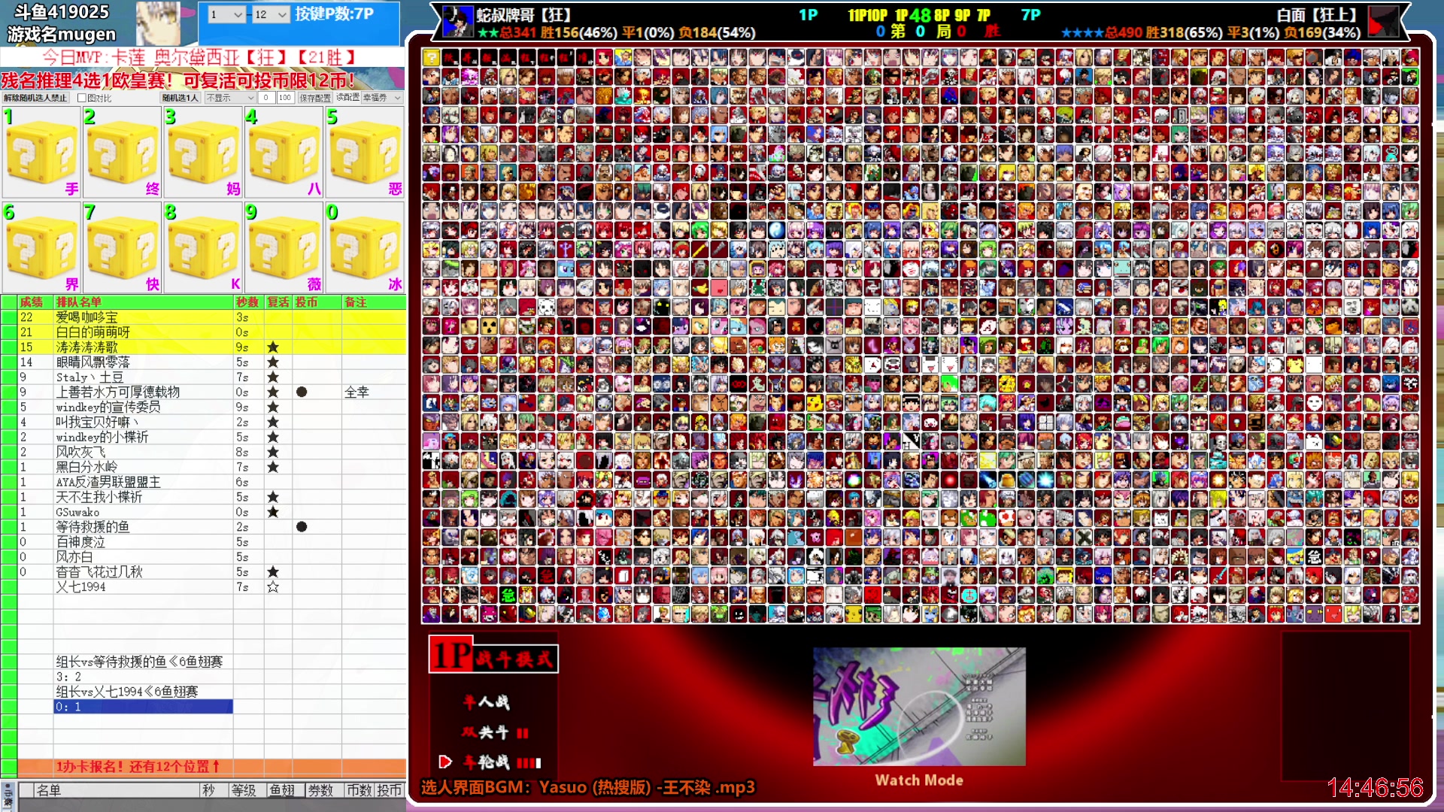The height and width of the screenshot is (812, 1444).
Task: Click mystery box number 6 labeled 界
Action: tap(41, 247)
